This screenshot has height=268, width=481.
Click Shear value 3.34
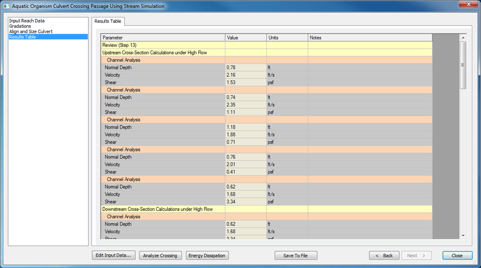246,202
